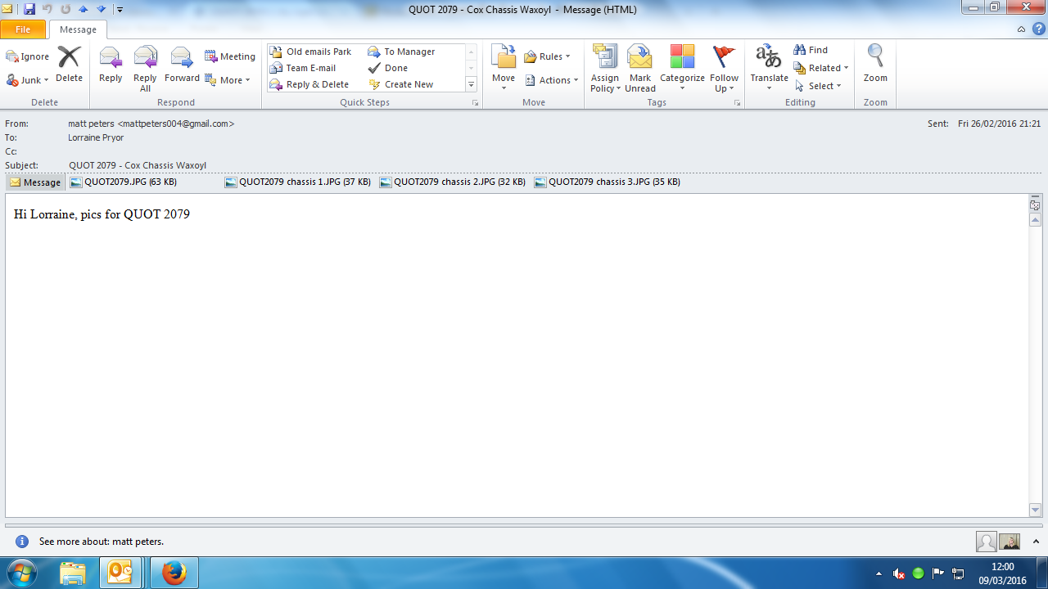Show the Message body view in the attachment bar
The image size is (1048, 589).
coord(35,182)
